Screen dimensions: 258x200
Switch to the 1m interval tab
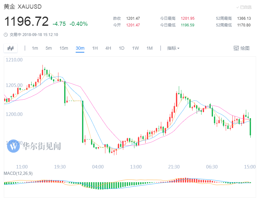(35, 48)
